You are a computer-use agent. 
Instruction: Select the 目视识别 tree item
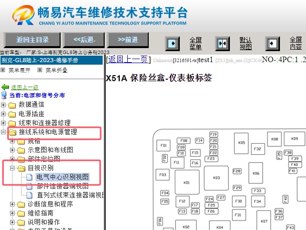41,168
